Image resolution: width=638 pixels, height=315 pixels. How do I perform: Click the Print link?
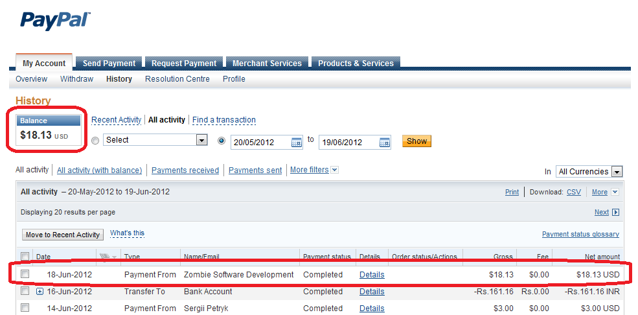(x=512, y=192)
